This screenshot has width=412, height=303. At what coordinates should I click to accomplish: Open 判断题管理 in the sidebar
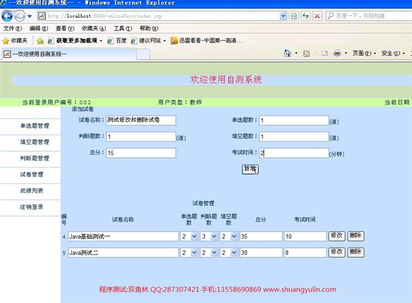34,159
